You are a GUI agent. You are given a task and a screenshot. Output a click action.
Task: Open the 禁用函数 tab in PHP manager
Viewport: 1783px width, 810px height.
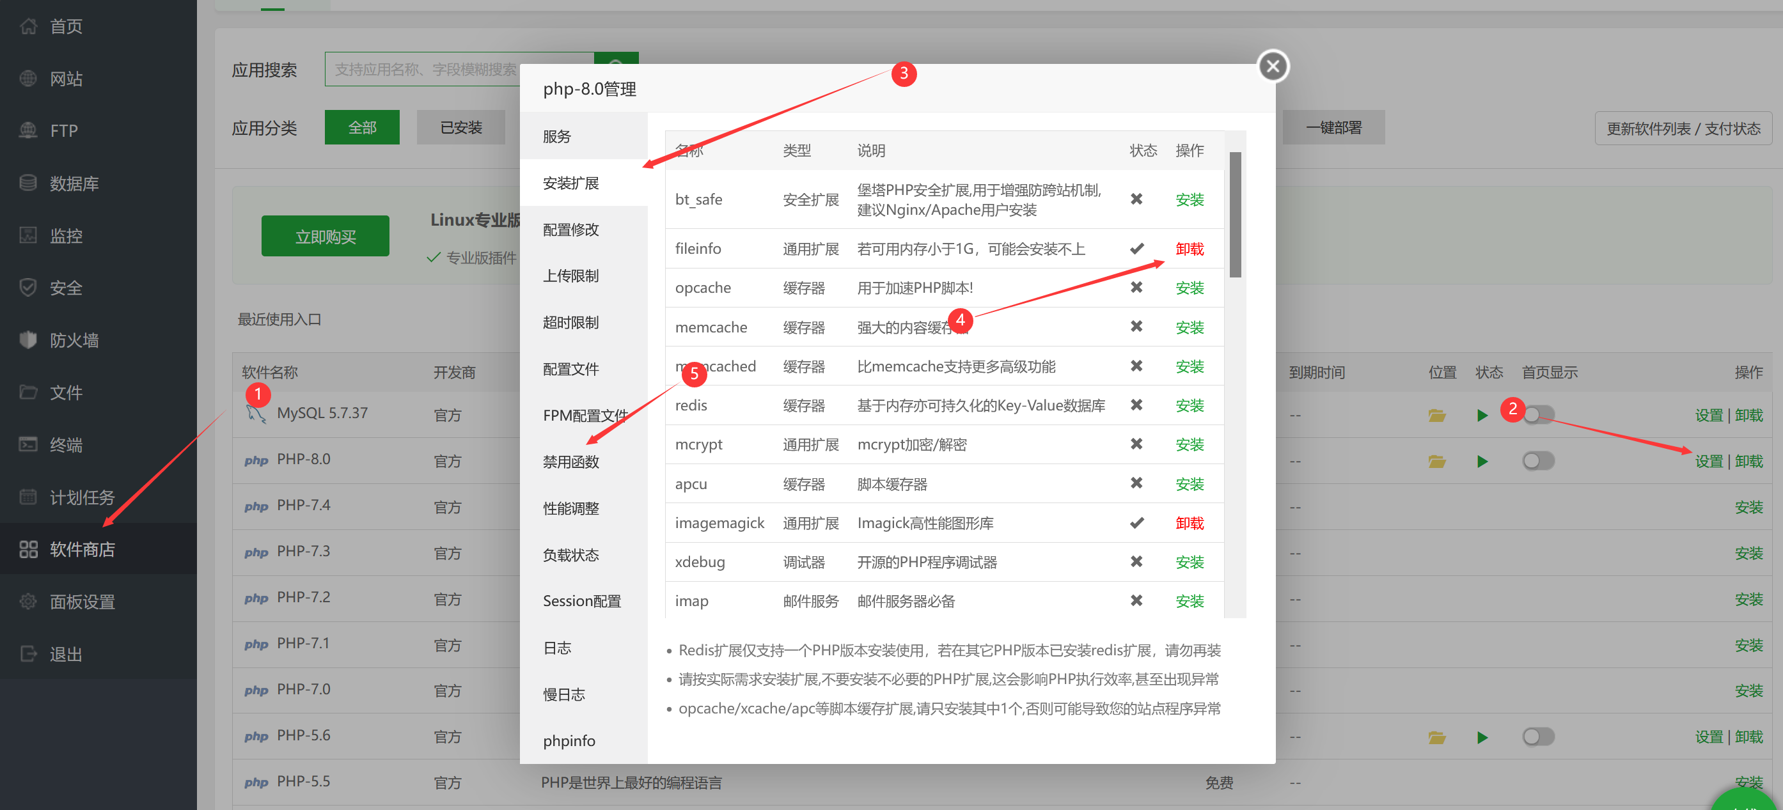[x=571, y=462]
